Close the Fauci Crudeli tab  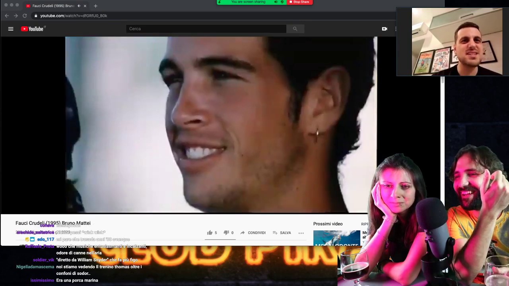click(85, 6)
